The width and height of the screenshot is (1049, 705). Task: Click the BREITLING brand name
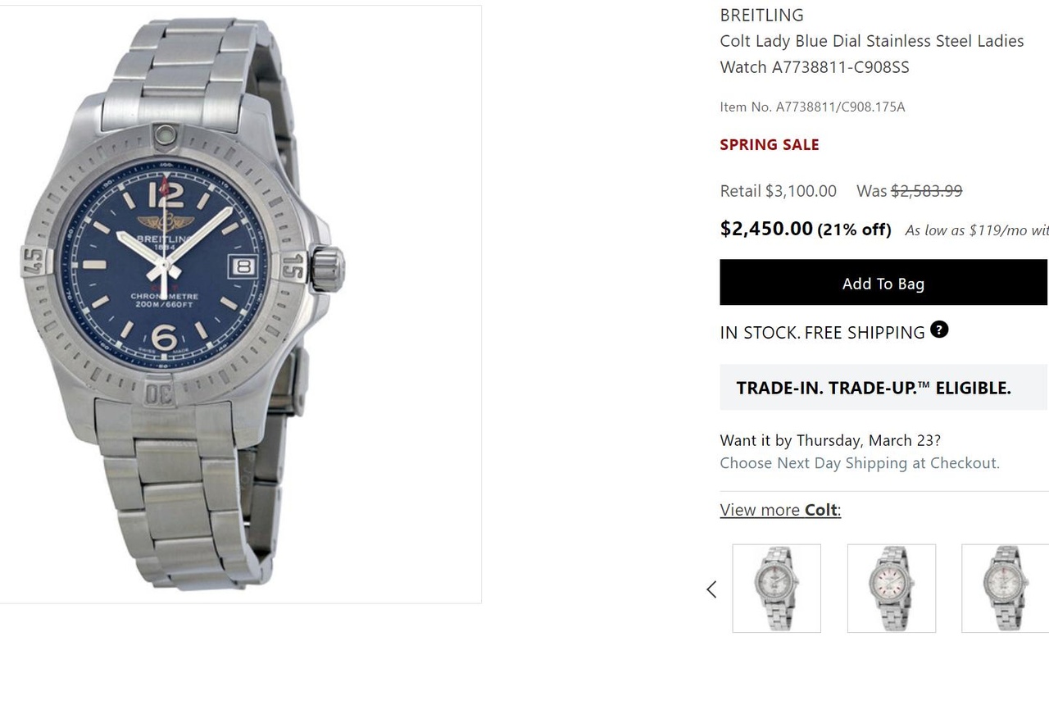(x=761, y=15)
